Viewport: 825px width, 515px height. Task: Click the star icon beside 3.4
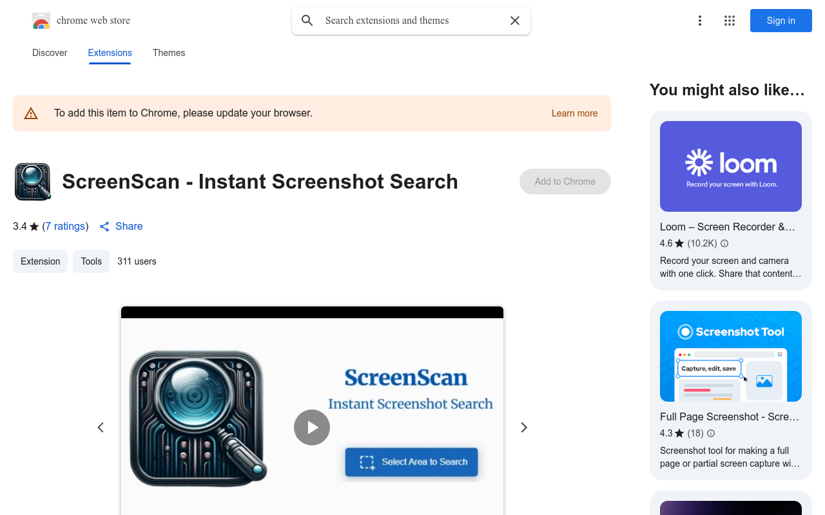coord(34,227)
